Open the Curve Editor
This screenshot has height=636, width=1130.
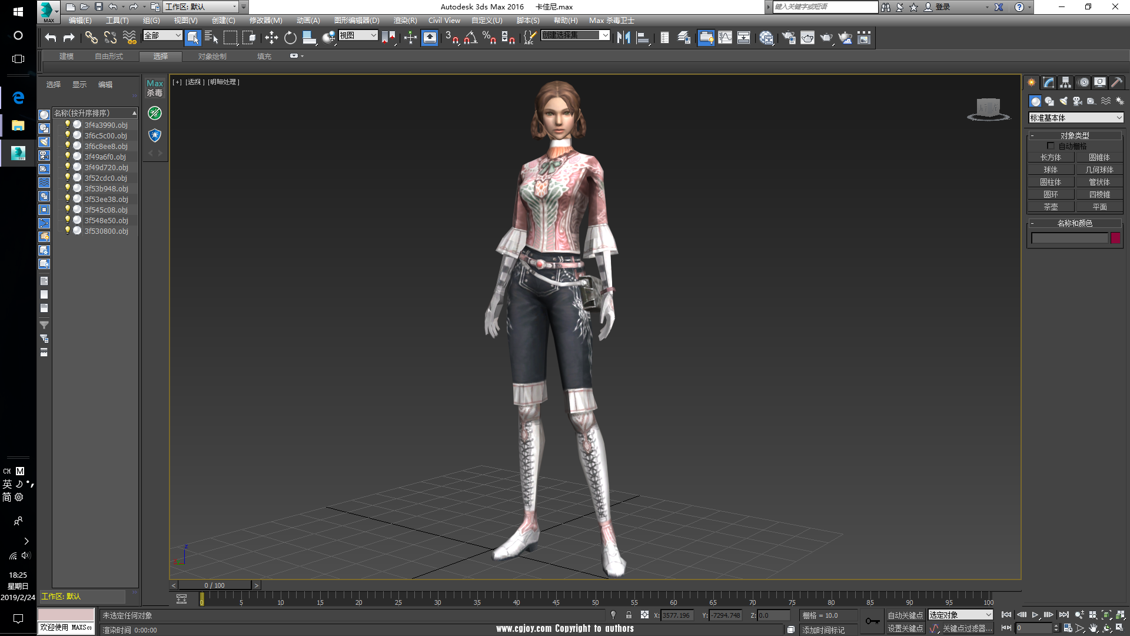725,38
